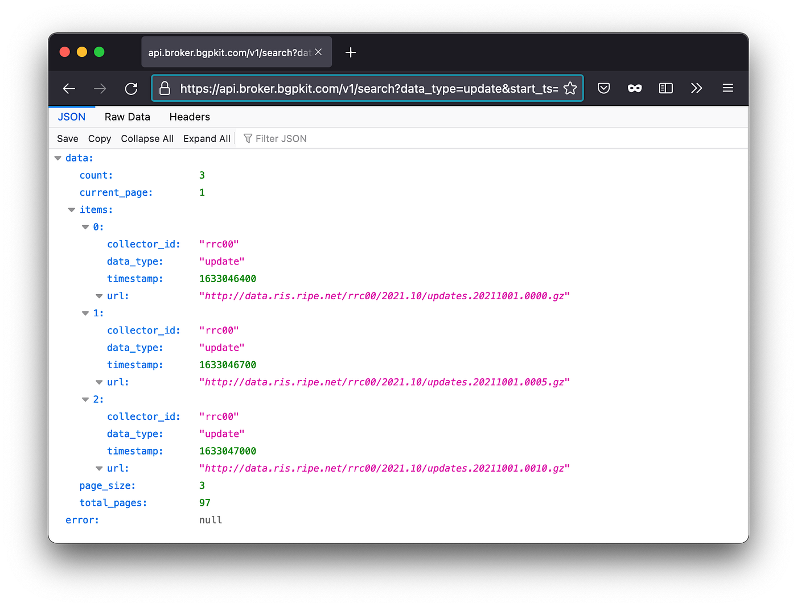Reload the current page
Viewport: 797px width, 607px height.
click(132, 88)
